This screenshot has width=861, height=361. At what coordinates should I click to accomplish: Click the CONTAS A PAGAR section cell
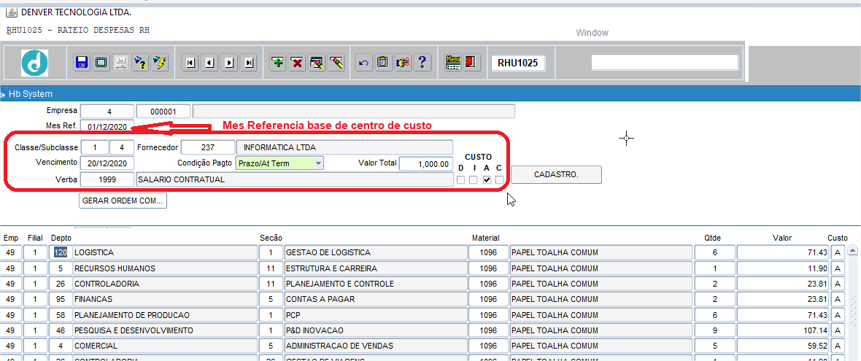coord(375,299)
